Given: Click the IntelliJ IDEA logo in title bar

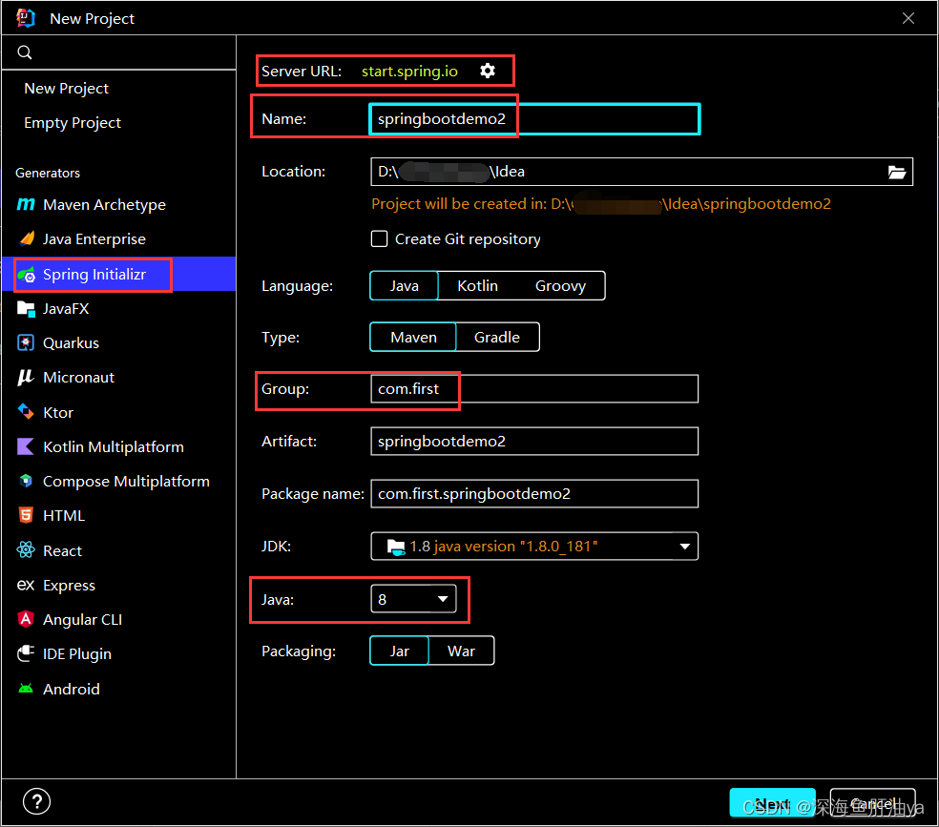Looking at the screenshot, I should point(26,18).
